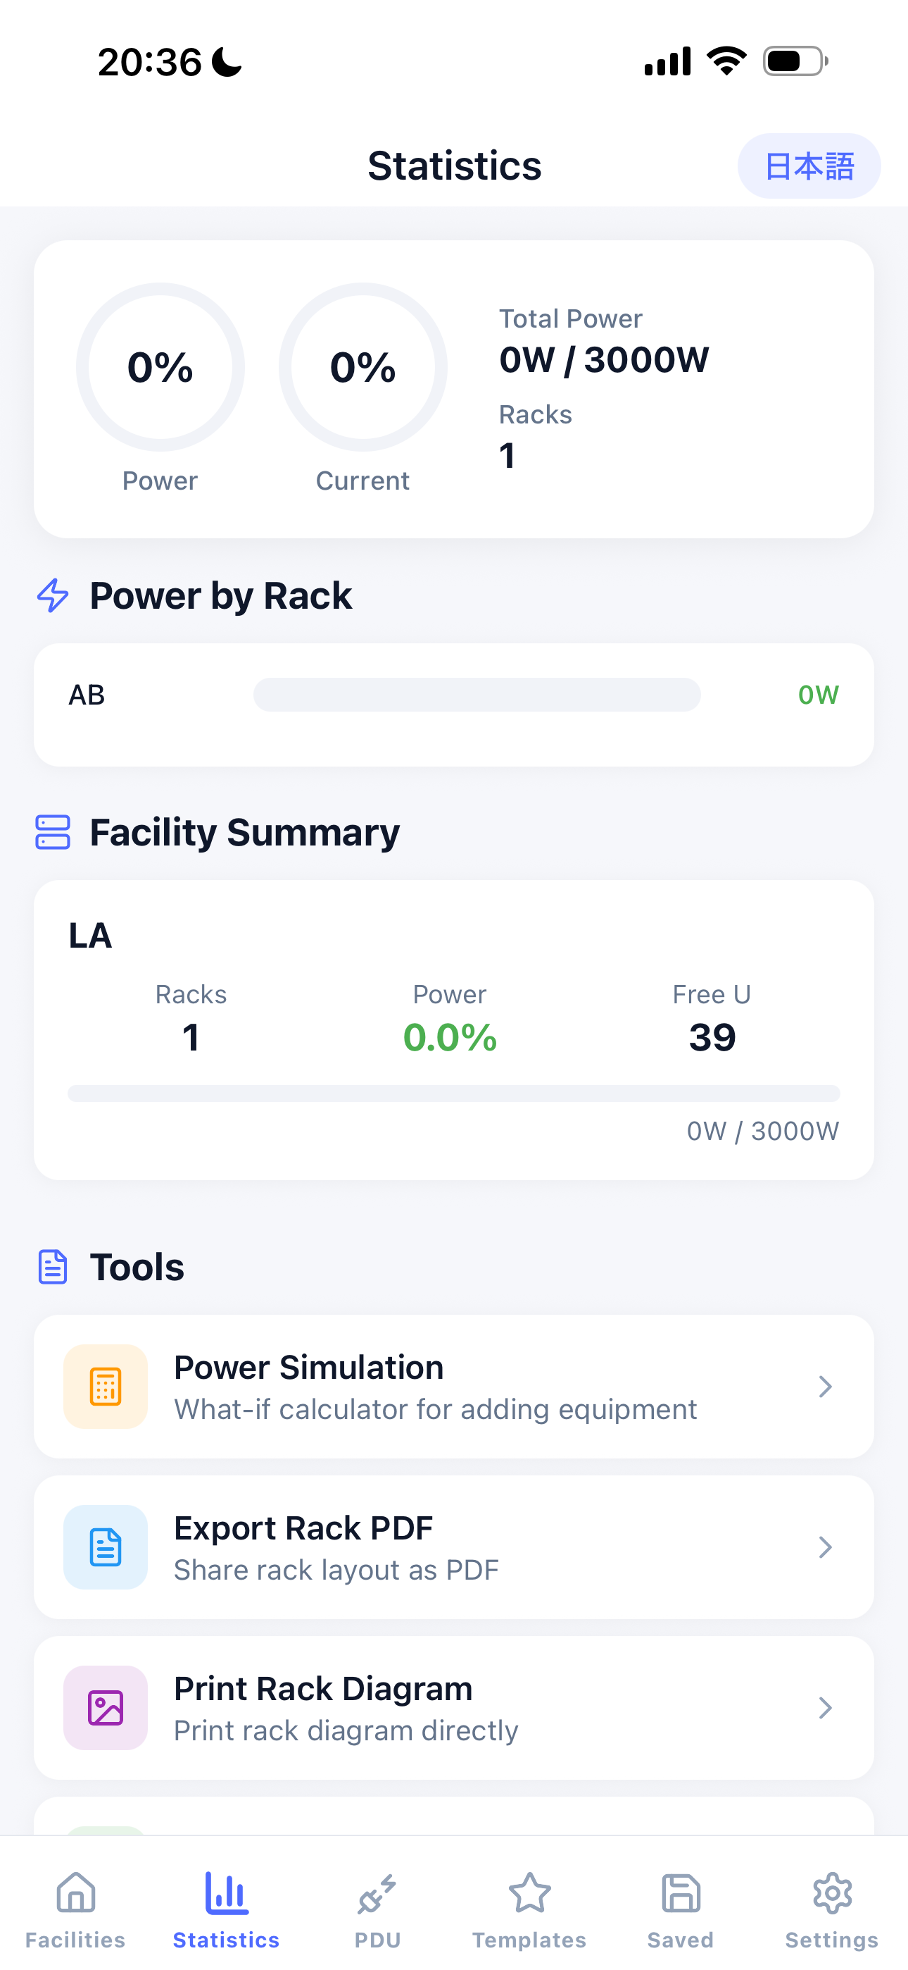The width and height of the screenshot is (908, 1970).
Task: Open the Templates star icon
Action: click(x=529, y=1893)
